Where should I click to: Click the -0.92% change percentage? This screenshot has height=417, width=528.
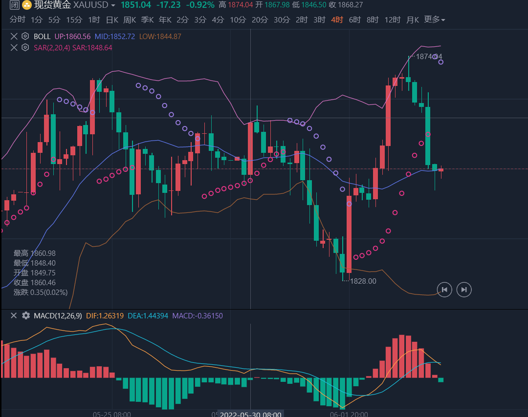pos(200,5)
